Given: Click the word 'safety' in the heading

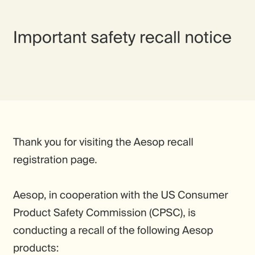Looking at the screenshot, I should pos(113,38).
